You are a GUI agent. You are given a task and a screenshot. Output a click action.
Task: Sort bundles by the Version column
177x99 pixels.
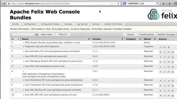pyautogui.click(x=108, y=39)
